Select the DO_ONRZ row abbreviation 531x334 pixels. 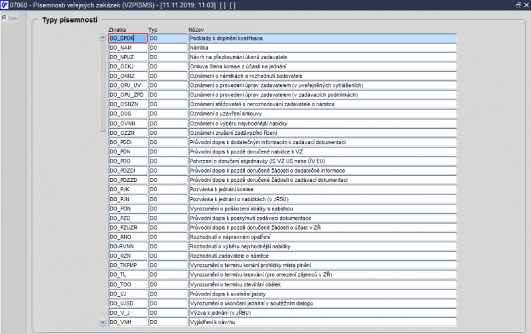tap(128, 76)
